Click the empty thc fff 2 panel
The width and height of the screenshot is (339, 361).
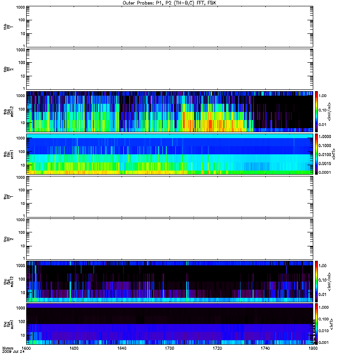[x=170, y=239]
